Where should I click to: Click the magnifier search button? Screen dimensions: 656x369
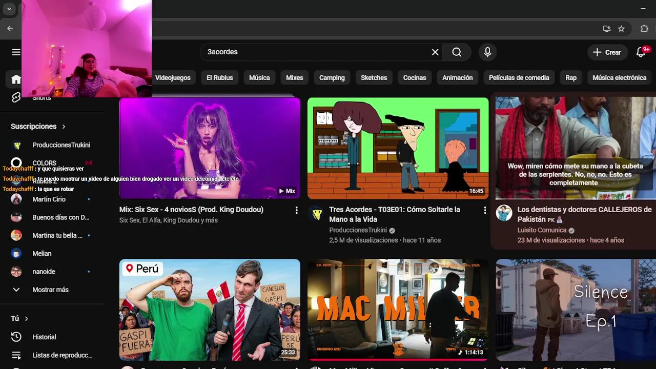point(457,52)
